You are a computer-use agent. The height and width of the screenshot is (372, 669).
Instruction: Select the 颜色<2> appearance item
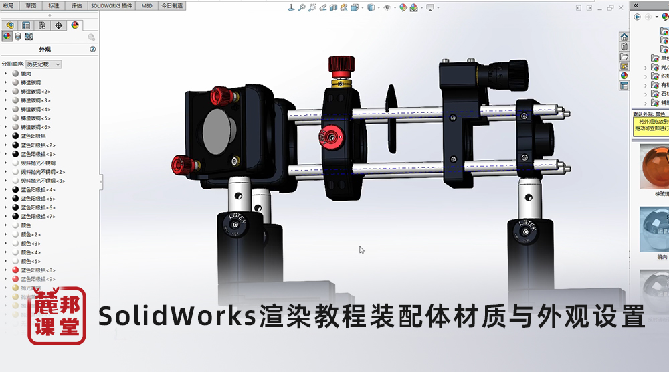31,234
